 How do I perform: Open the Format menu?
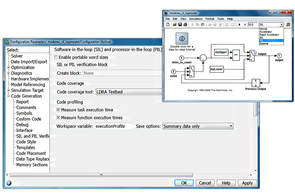(x=210, y=19)
